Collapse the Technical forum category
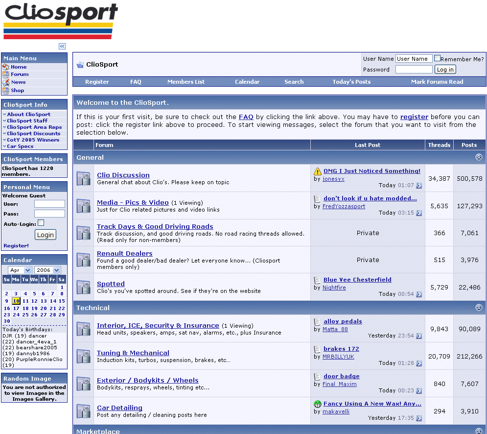This screenshot has width=487, height=434. [479, 308]
